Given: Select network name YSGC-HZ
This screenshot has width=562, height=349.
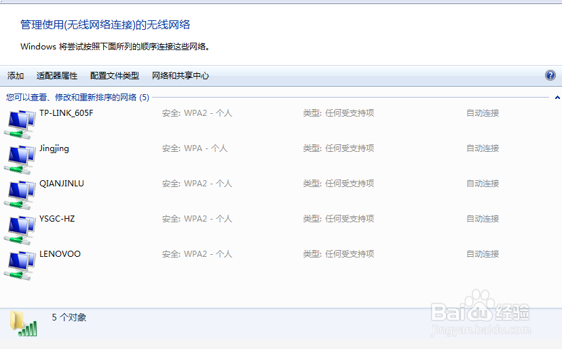Looking at the screenshot, I should tap(57, 219).
